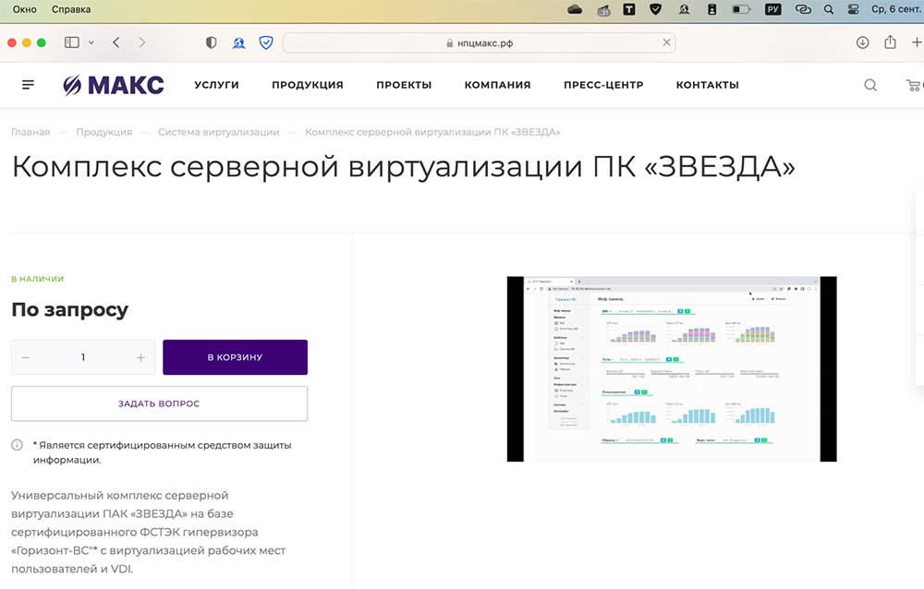Viewport: 924px width, 589px height.
Task: Click the «Задать вопрос» button
Action: point(159,403)
